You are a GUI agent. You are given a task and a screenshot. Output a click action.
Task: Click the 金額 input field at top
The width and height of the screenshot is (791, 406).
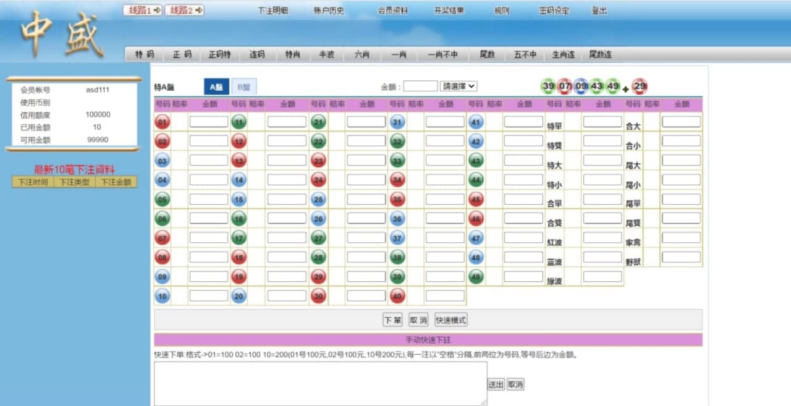[420, 87]
